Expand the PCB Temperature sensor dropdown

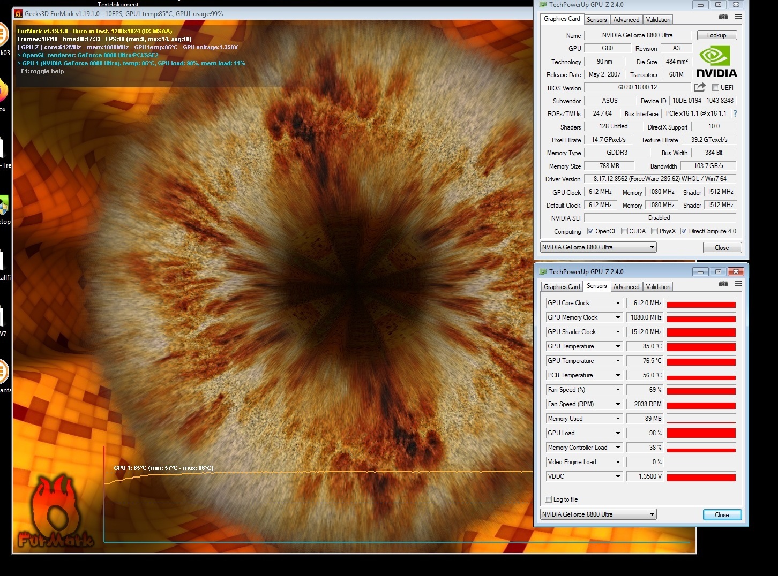pyautogui.click(x=618, y=375)
